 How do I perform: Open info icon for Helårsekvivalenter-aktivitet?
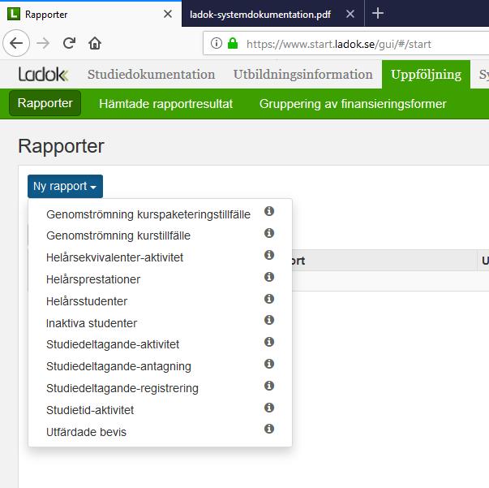pos(269,255)
